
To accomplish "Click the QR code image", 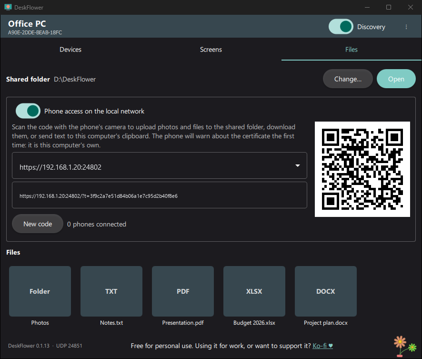I will point(362,169).
